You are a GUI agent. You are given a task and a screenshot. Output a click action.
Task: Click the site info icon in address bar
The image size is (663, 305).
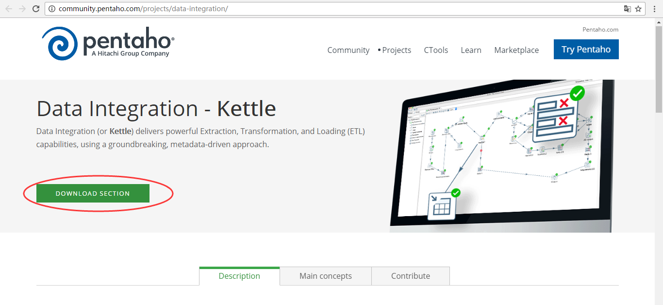point(52,9)
